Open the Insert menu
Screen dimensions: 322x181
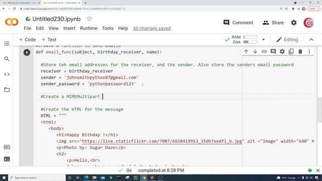(69, 28)
